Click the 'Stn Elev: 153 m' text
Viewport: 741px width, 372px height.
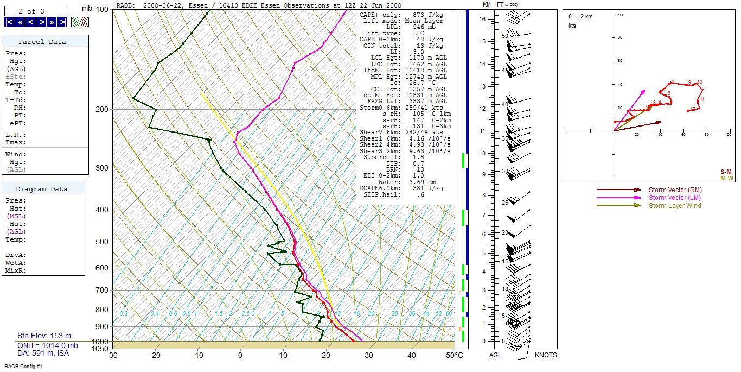(44, 336)
